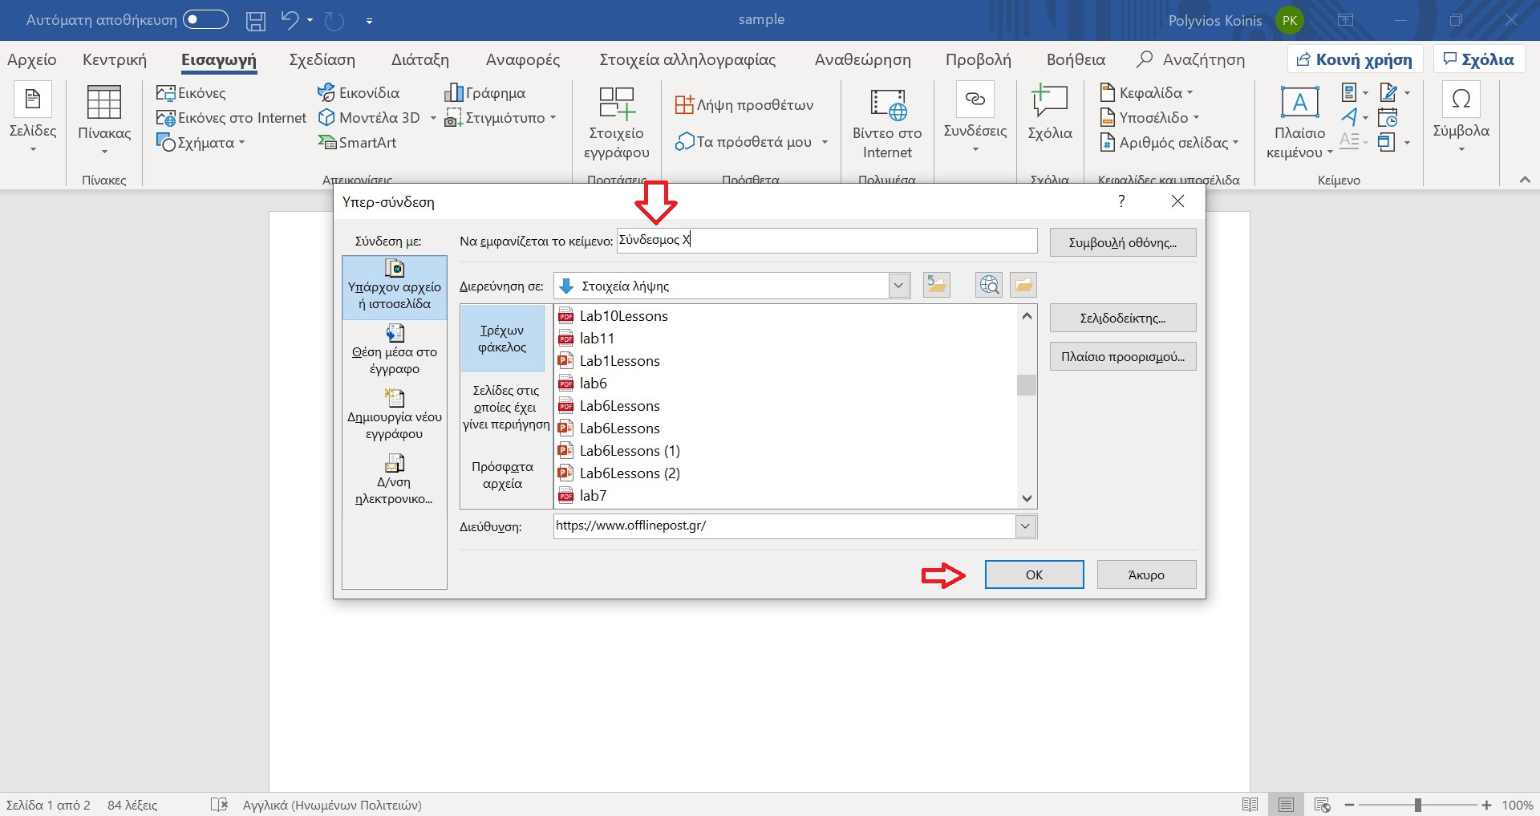Click the Σελιδοδείκτης bookmark button
Image resolution: width=1540 pixels, height=816 pixels.
click(1123, 318)
